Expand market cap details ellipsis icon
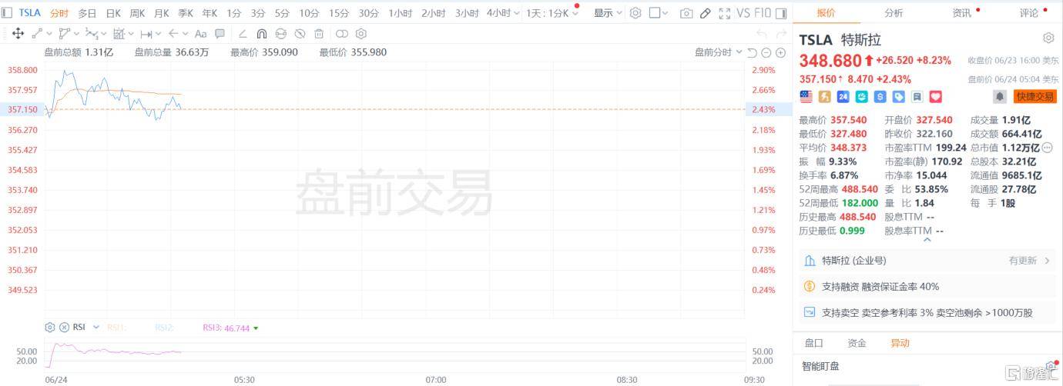Image resolution: width=1063 pixels, height=386 pixels. coord(1047,148)
